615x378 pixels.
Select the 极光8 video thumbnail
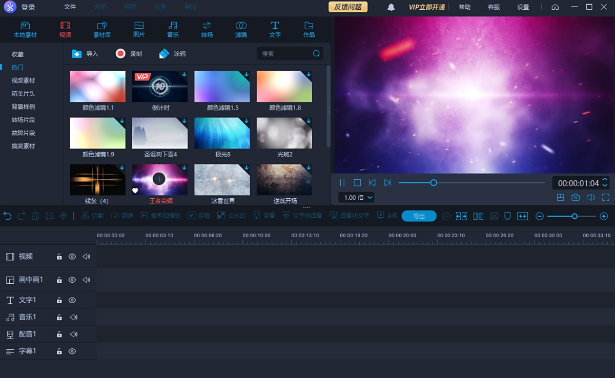click(222, 133)
